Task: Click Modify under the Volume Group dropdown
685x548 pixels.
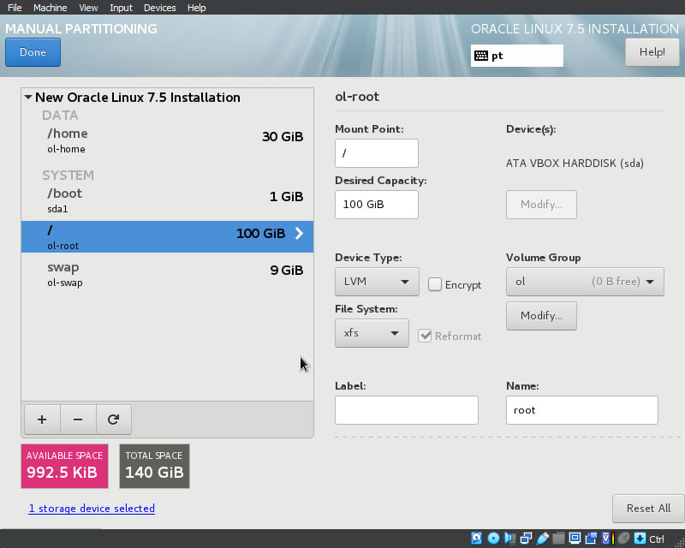Action: (541, 315)
